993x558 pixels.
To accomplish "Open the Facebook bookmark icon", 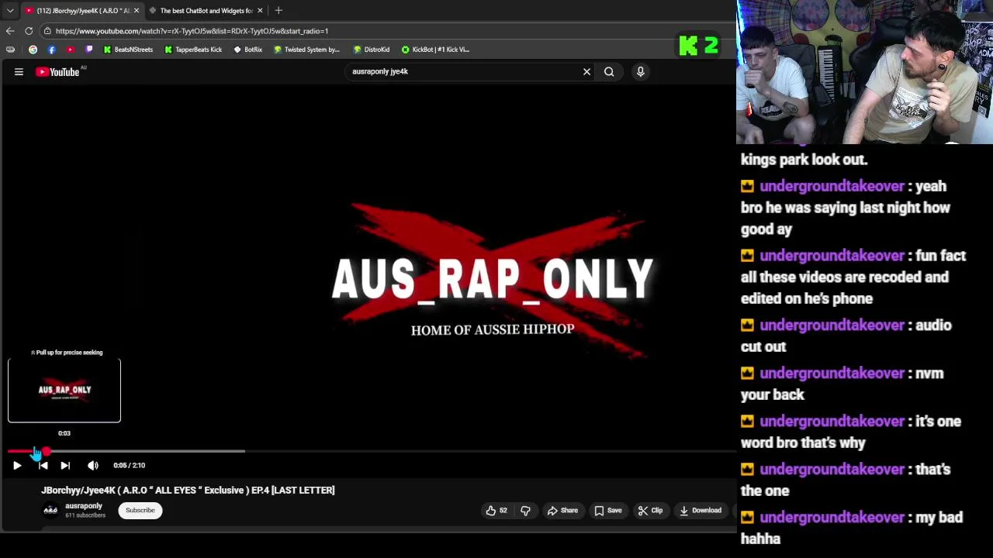I will [51, 50].
